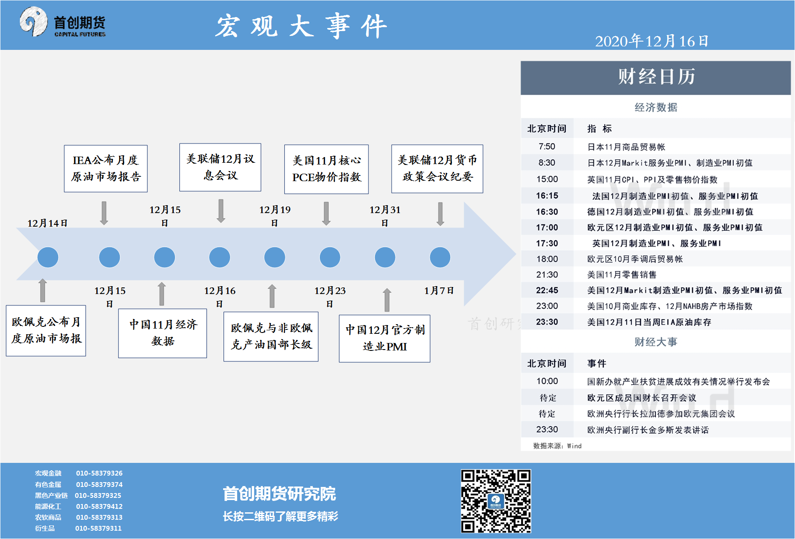Viewport: 795px width, 539px height.
Task: Select the 12月14日 timeline circle
Action: 48,257
